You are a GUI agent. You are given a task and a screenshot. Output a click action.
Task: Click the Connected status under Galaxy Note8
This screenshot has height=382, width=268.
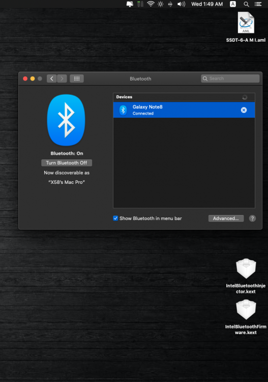(x=143, y=114)
